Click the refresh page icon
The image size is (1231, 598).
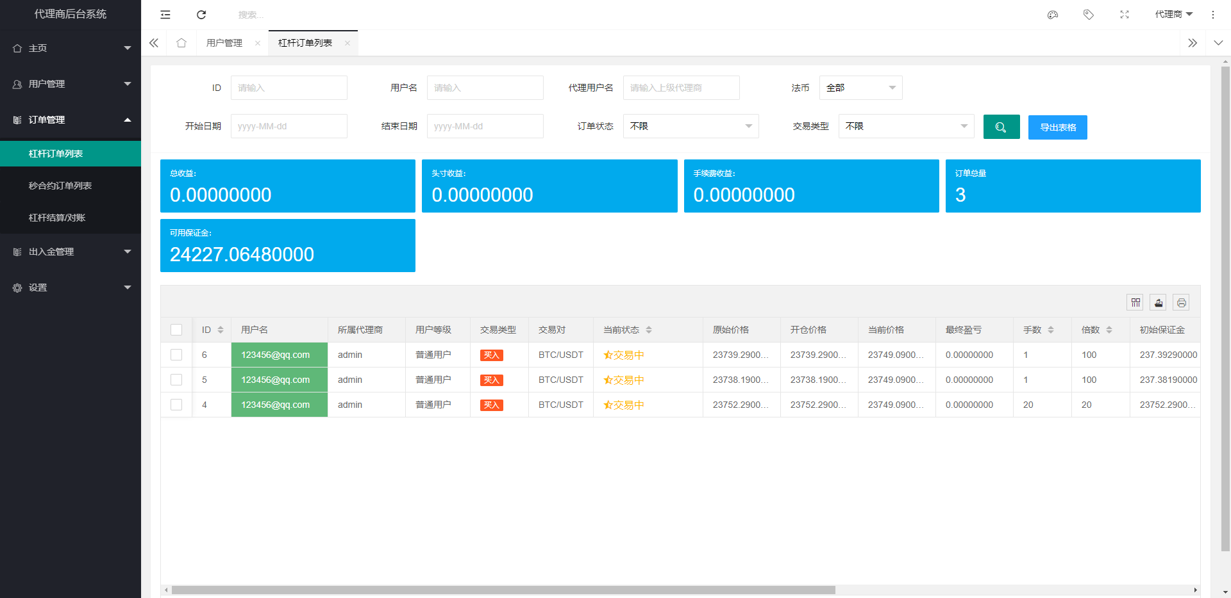click(201, 15)
